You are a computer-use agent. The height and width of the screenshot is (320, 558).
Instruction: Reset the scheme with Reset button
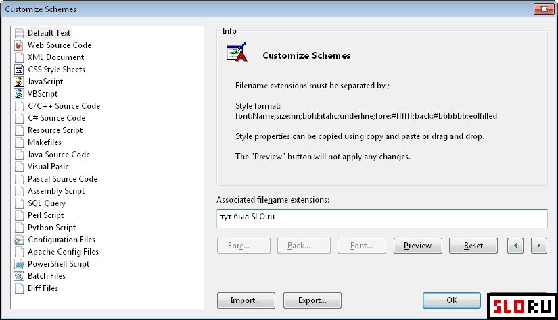click(x=473, y=246)
